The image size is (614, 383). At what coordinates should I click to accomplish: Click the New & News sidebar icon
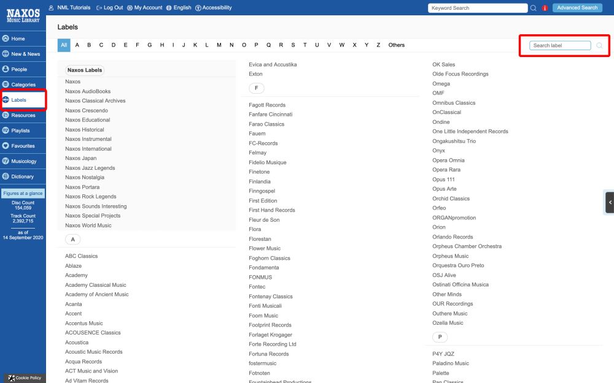click(x=6, y=53)
